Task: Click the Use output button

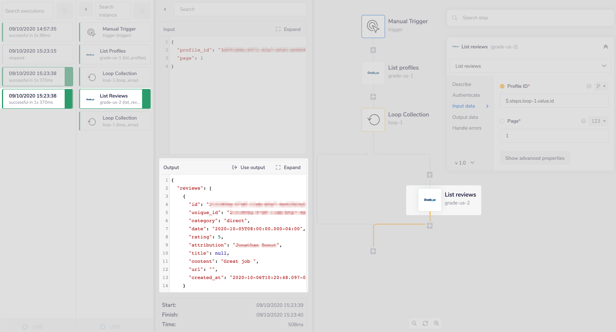Action: (249, 168)
